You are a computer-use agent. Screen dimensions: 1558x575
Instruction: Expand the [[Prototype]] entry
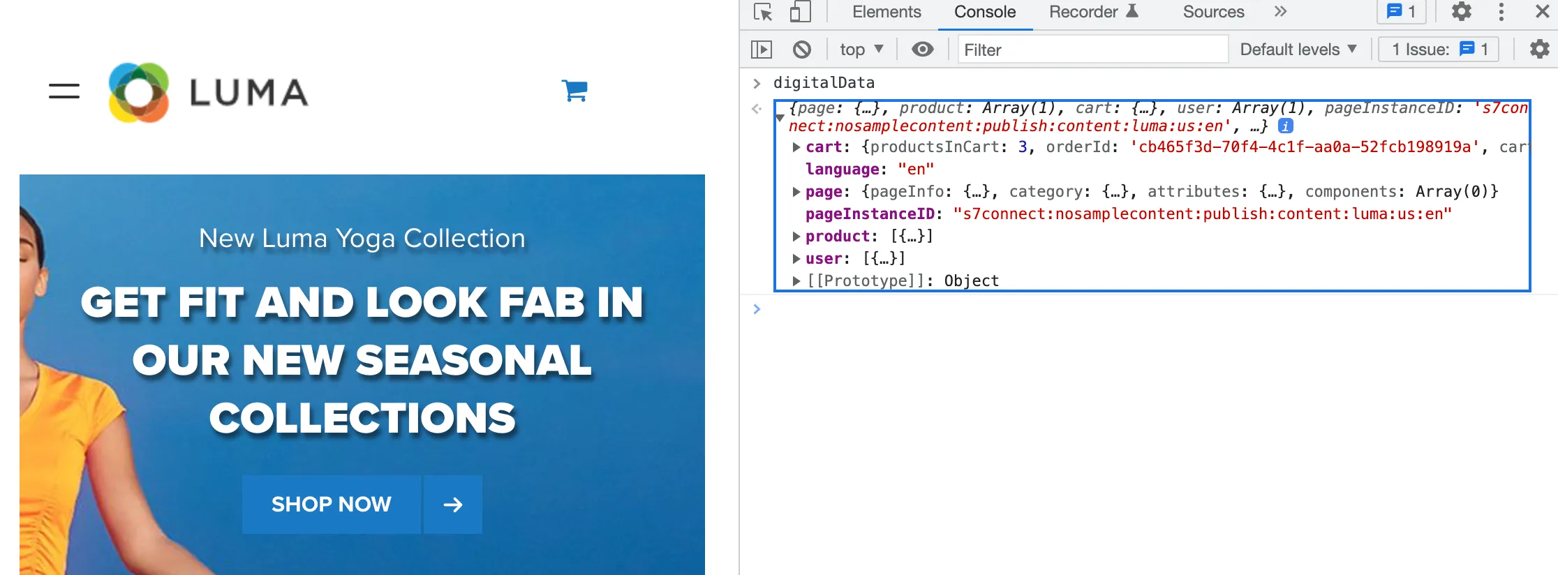click(x=796, y=281)
